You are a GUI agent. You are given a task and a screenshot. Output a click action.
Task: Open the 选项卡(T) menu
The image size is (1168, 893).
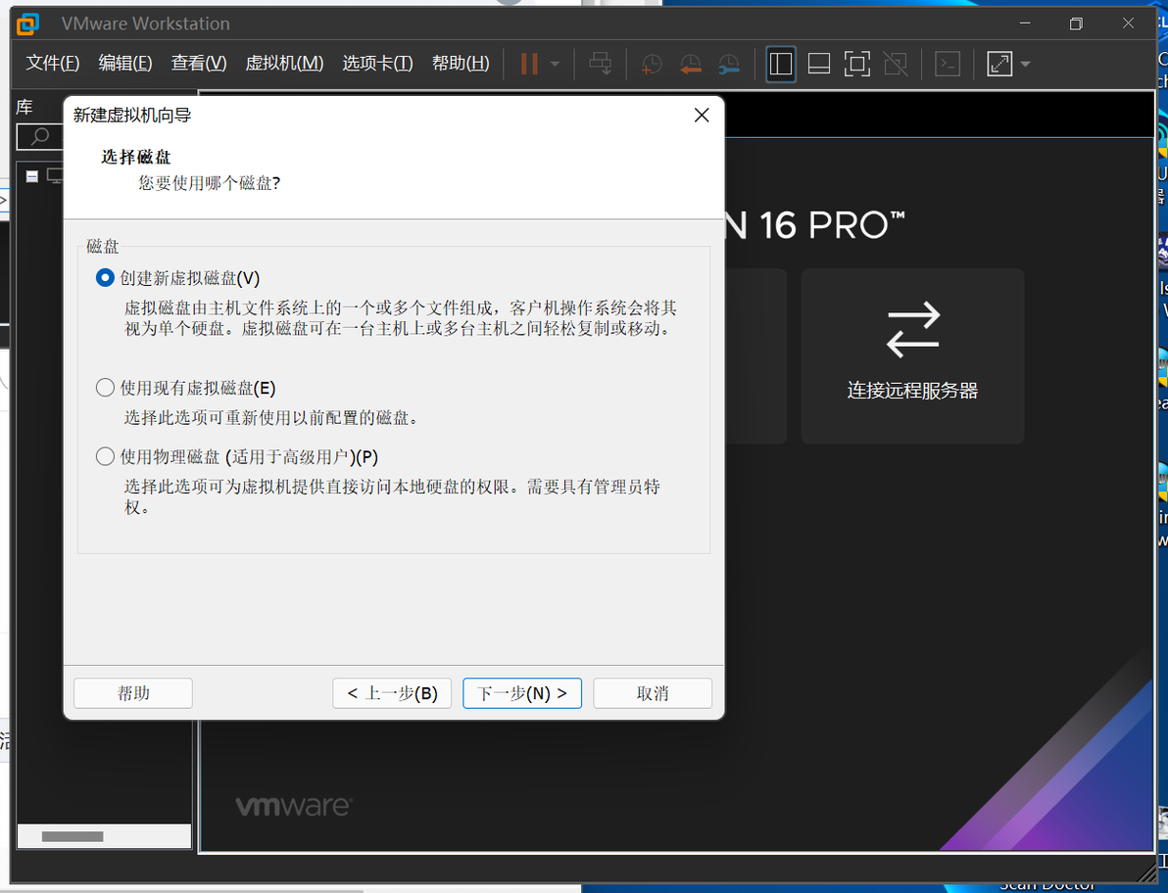[377, 64]
